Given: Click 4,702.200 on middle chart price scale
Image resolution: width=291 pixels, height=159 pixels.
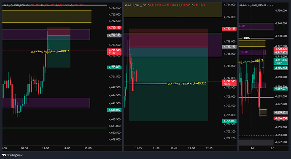Looking at the screenshot, I should (229, 138).
